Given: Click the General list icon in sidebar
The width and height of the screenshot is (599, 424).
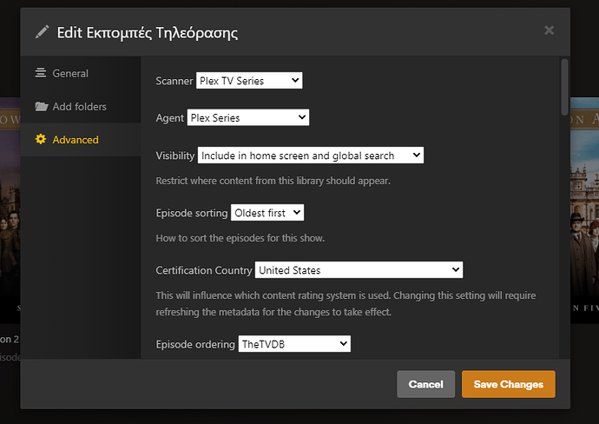Looking at the screenshot, I should pos(41,74).
